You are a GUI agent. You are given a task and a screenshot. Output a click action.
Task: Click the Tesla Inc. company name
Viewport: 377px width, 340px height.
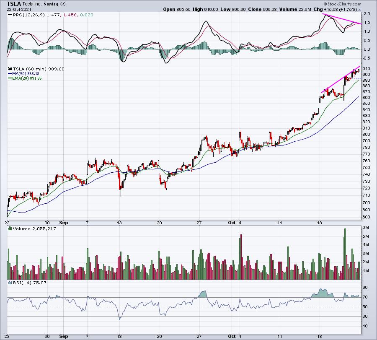point(32,4)
